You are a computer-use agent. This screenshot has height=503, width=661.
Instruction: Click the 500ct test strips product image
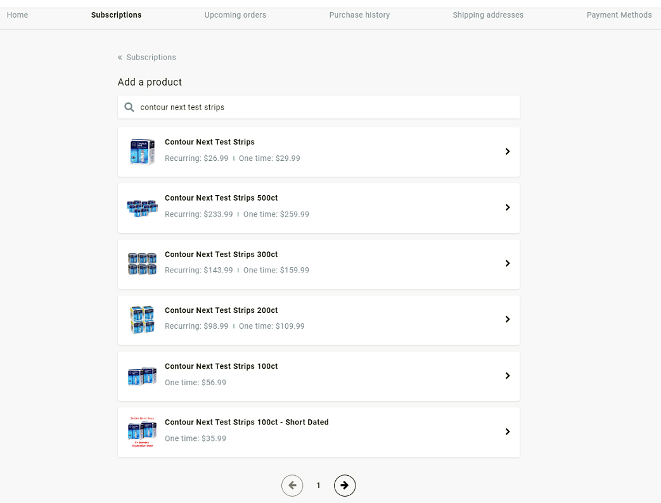(142, 208)
